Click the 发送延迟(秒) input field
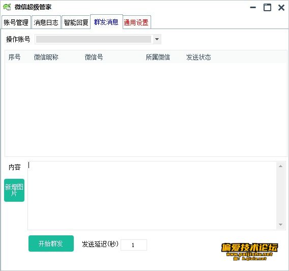The image size is (289, 271). coord(134,245)
